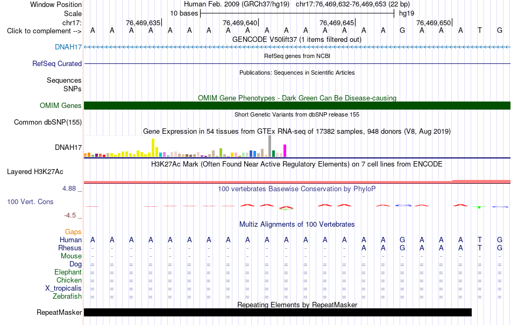Viewport: 511px width, 325px height.
Task: Select the Human species row label
Action: click(x=70, y=240)
